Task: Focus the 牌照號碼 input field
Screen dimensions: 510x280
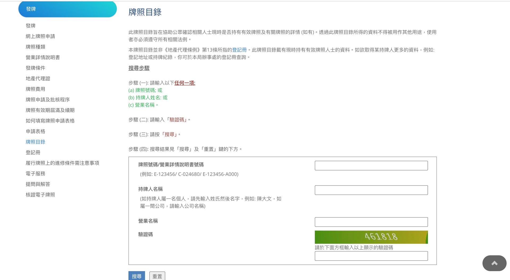Action: click(x=371, y=166)
